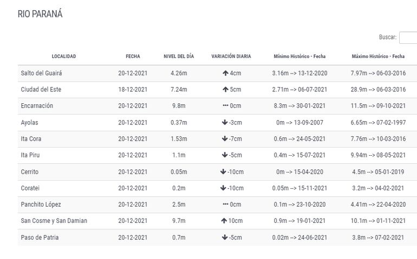Click the up arrow in San Cosme y San Damian row
This screenshot has height=259, width=417.
[x=223, y=221]
